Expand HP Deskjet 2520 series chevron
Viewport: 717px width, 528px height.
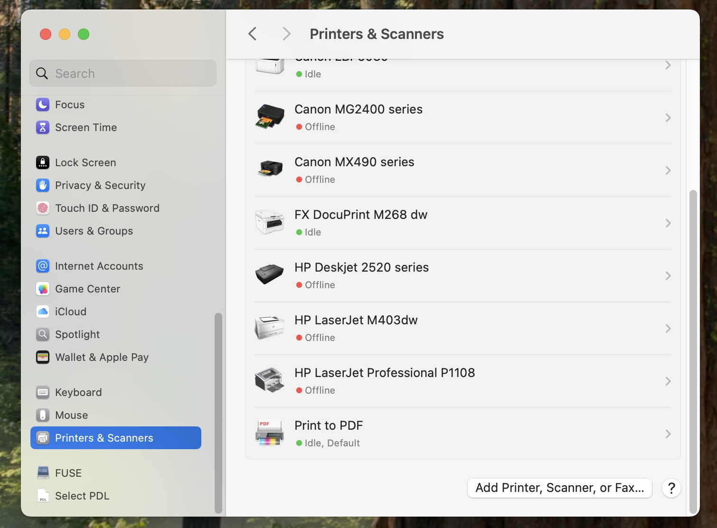tap(668, 276)
